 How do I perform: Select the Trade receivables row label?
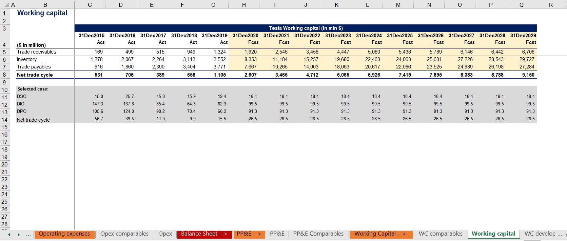coord(37,52)
